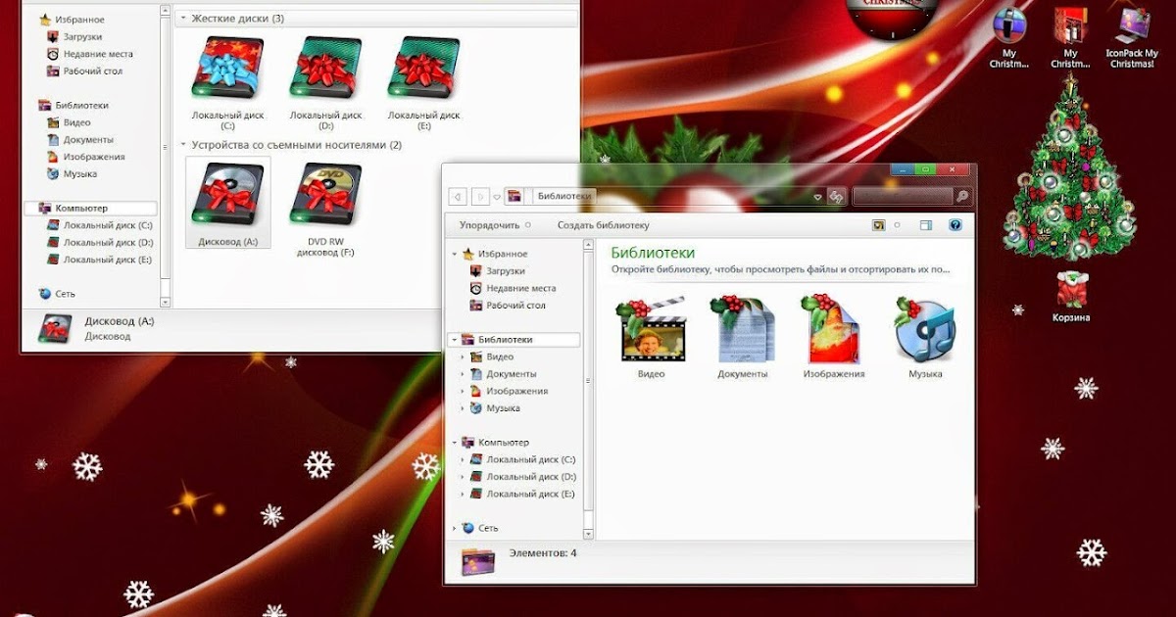The width and height of the screenshot is (1176, 617).
Task: Click the Forward arrow in Libraries window
Action: coord(481,197)
